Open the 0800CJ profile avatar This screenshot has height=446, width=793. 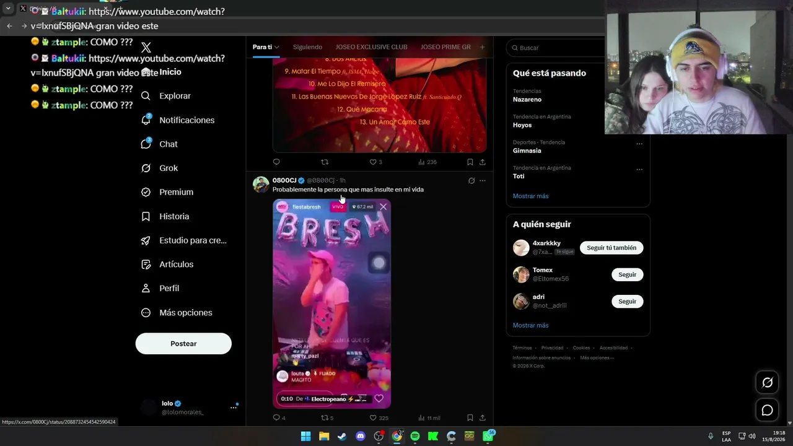[261, 185]
